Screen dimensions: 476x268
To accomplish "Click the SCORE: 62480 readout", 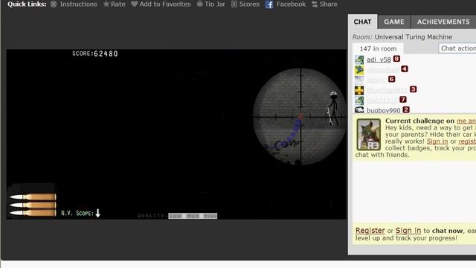I will [94, 54].
